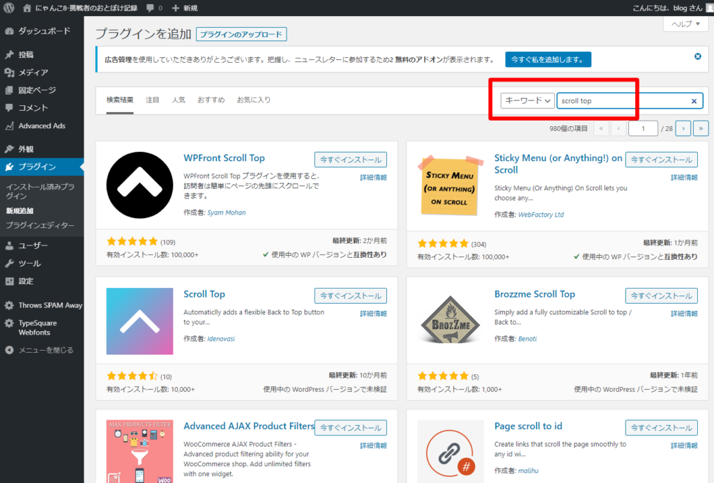Switch to お気に入り tab
714x483 pixels.
(254, 100)
